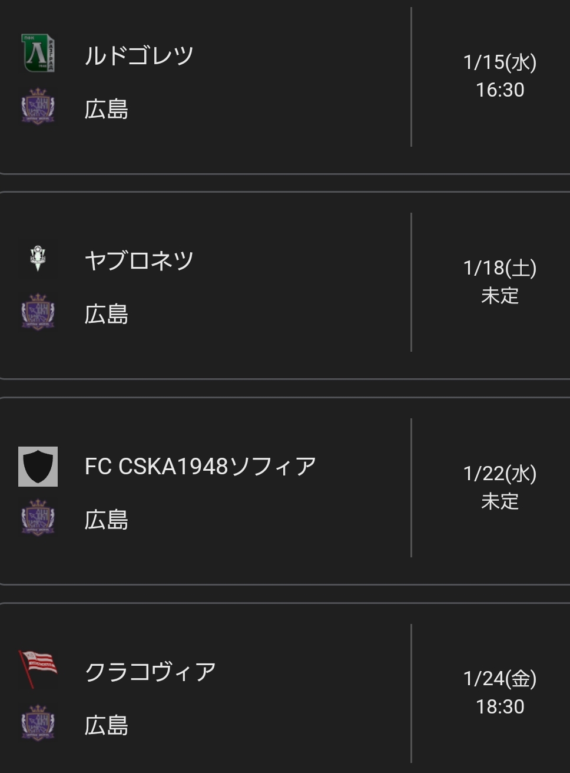Viewport: 570px width, 773px height.
Task: Select the FC CSKA1948ソフィア team name
Action: (200, 467)
